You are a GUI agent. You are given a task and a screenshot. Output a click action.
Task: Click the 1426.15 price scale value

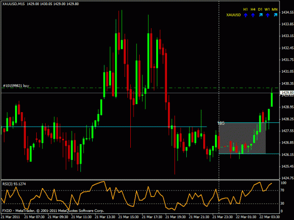[287, 154]
